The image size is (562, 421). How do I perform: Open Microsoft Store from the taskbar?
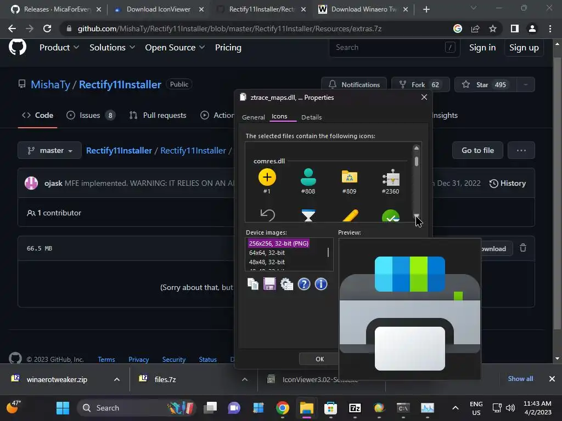coord(330,408)
